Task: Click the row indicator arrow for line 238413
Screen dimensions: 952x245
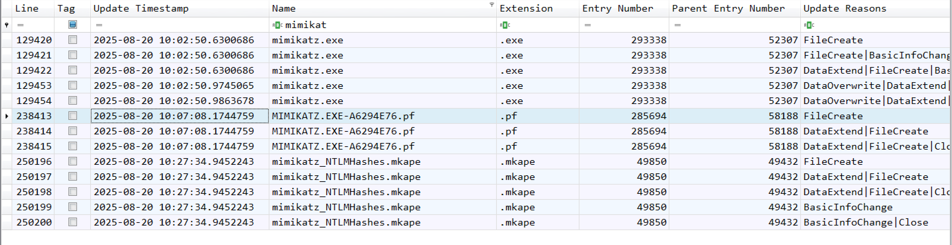Action: [7, 116]
